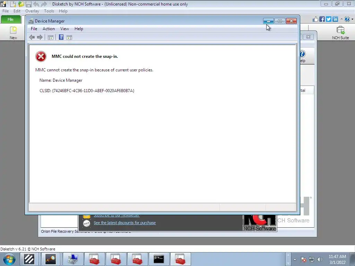Click the Help icon in Orion window
This screenshot has height=266, width=355.
pos(302,56)
